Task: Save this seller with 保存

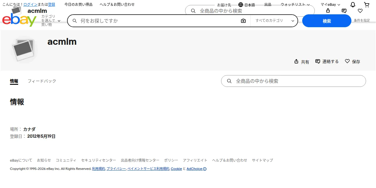Action: pyautogui.click(x=353, y=61)
